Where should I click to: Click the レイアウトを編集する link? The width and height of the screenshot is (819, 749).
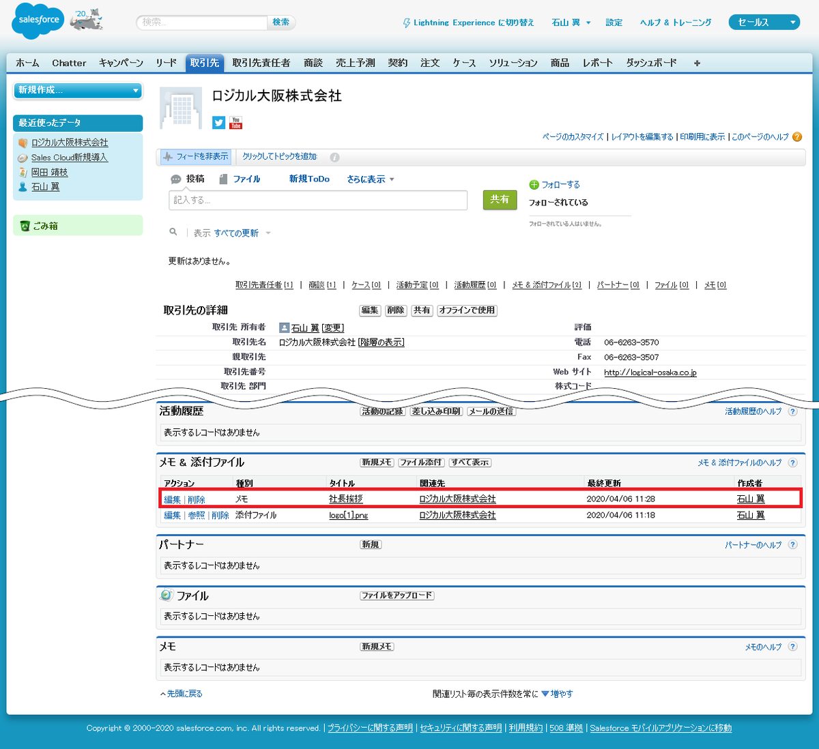[642, 137]
